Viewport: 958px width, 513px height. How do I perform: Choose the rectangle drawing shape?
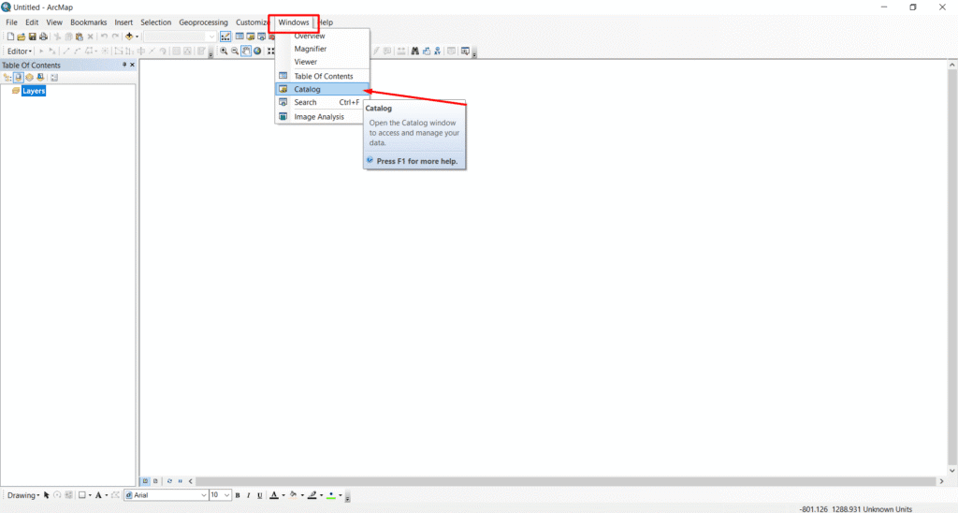(82, 495)
